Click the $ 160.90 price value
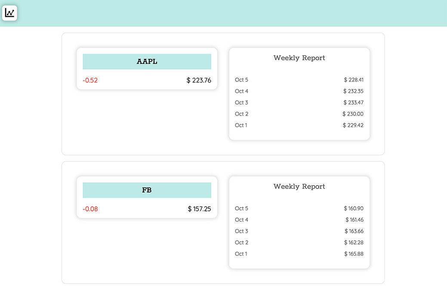This screenshot has height=288, width=447. click(x=354, y=208)
